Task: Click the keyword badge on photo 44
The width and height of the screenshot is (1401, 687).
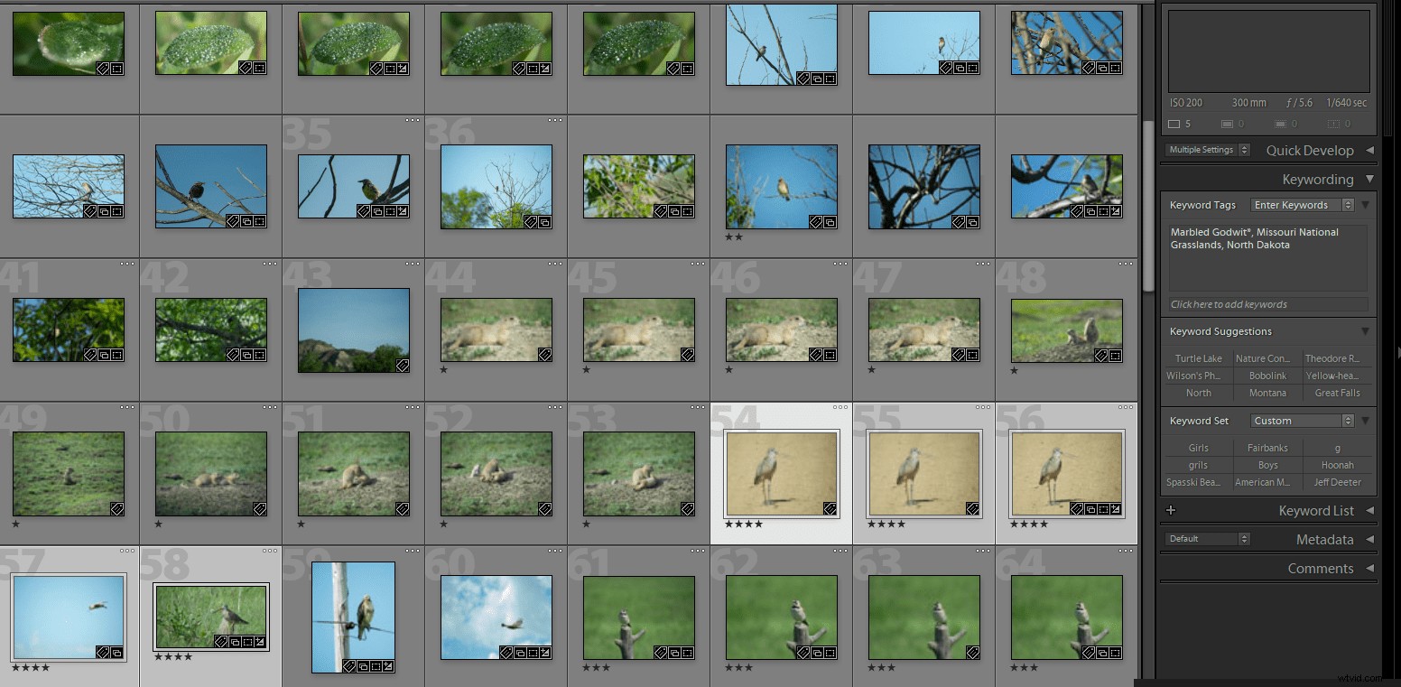Action: (x=546, y=355)
